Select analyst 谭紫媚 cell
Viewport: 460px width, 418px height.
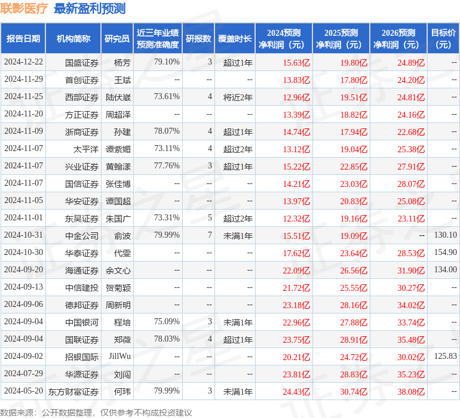click(118, 149)
